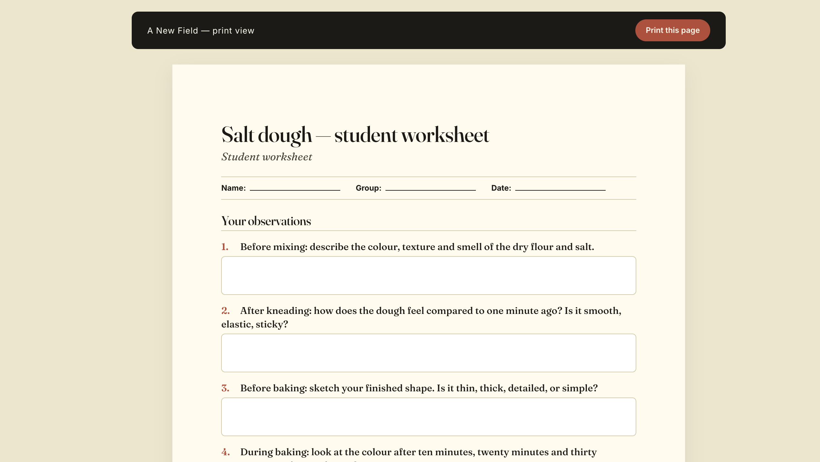Click the blank line after Name
Screen dimensions: 820x462
[x=295, y=188]
